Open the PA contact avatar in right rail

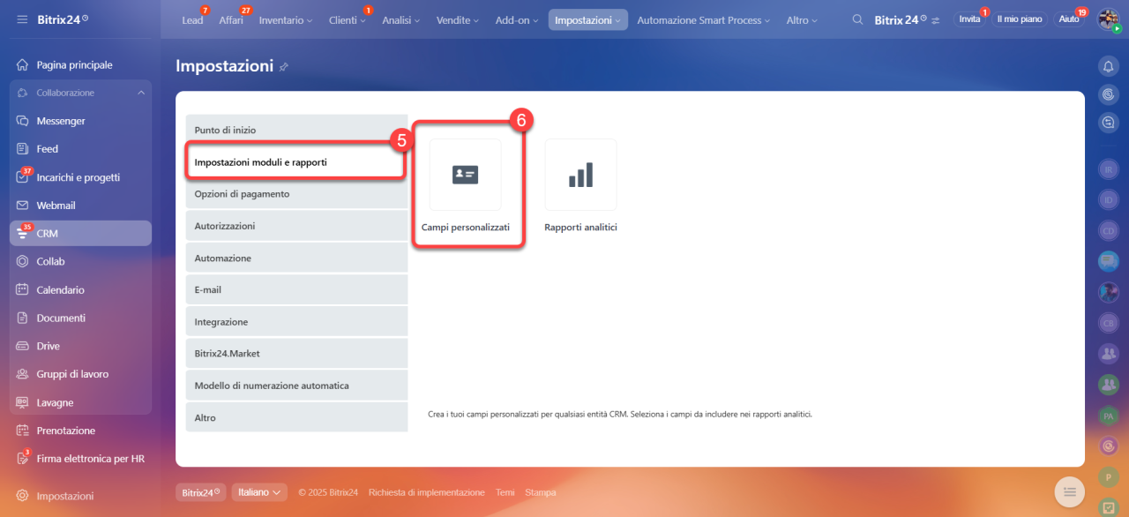click(1109, 416)
